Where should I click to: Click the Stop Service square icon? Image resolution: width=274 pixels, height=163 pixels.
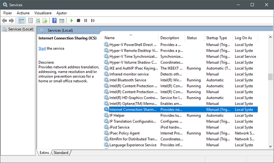coord(79,21)
